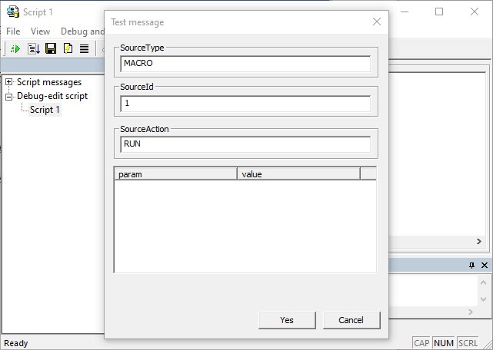Screen dimensions: 493x350
Task: Click the step-through script icon with blue arrow
Action: 34,48
